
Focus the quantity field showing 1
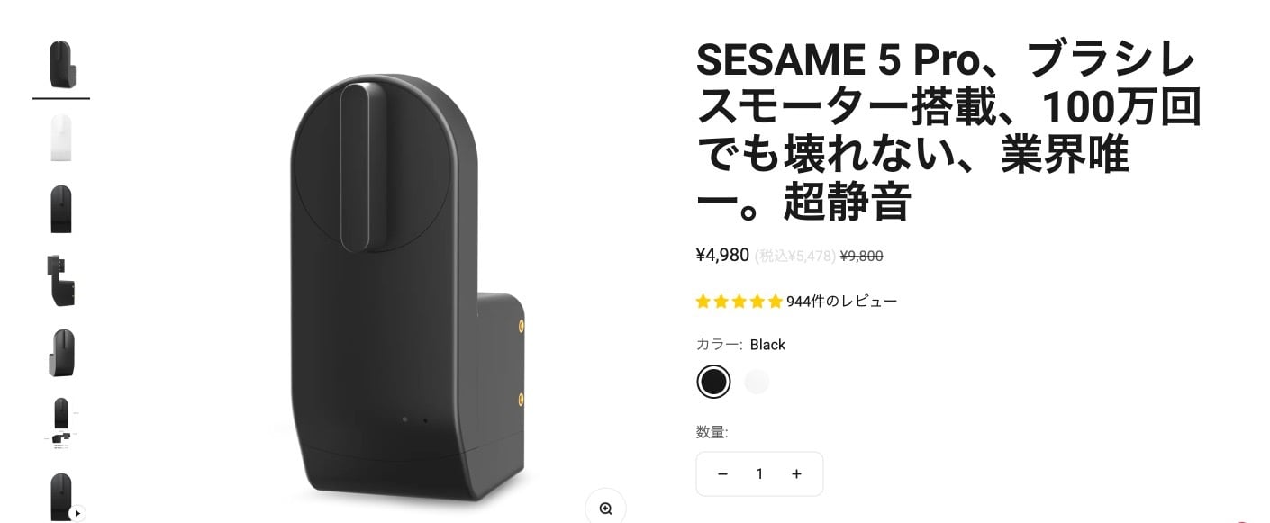pos(759,474)
